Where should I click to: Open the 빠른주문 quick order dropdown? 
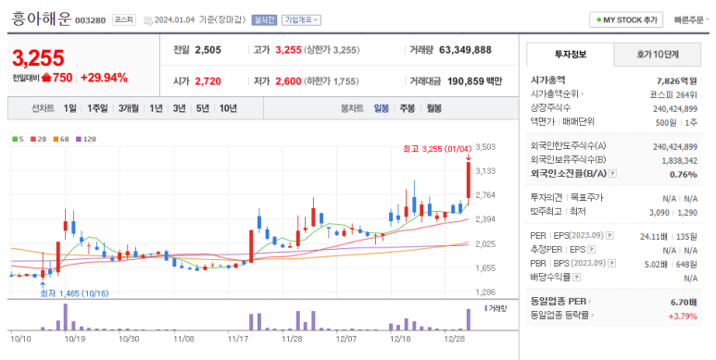691,20
